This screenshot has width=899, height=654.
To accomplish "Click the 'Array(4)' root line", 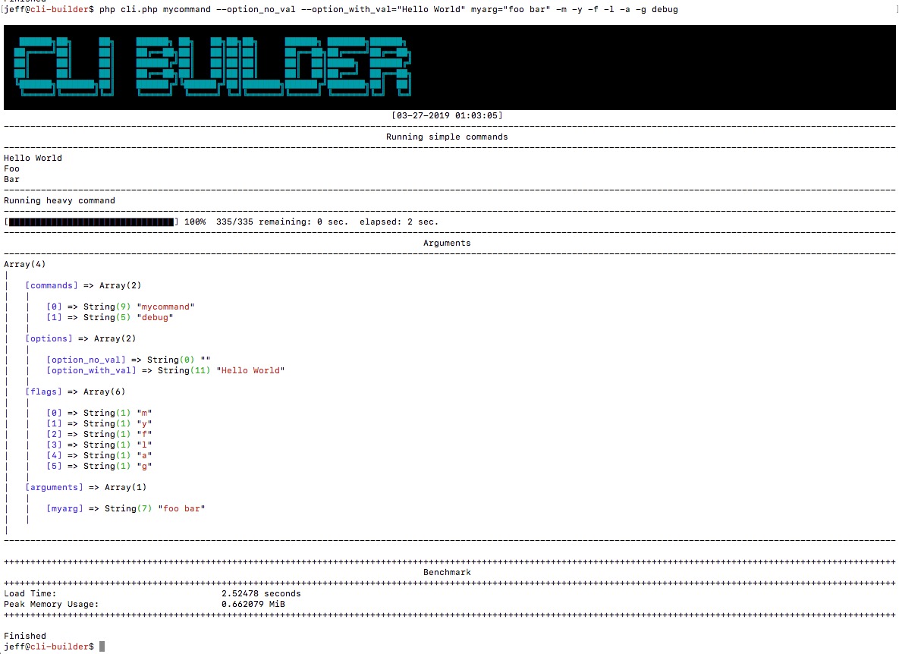I will point(24,264).
